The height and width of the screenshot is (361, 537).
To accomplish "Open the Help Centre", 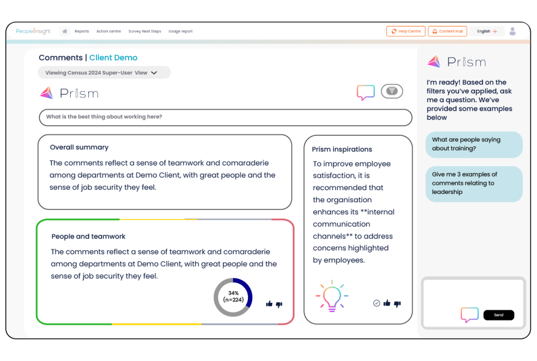I will (x=406, y=31).
